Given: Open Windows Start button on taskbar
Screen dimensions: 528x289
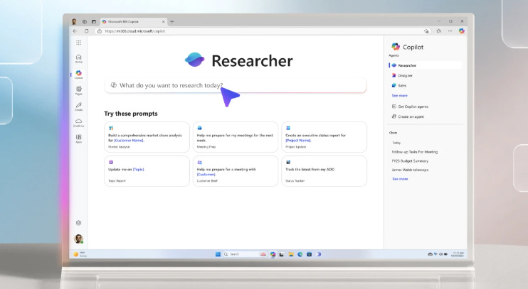Looking at the screenshot, I should click(x=218, y=254).
